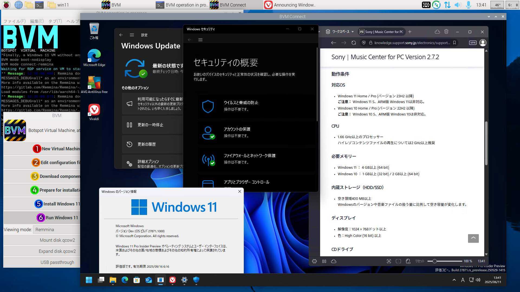Click the Windows Start button in taskbar
Image resolution: width=520 pixels, height=292 pixels.
[89, 280]
